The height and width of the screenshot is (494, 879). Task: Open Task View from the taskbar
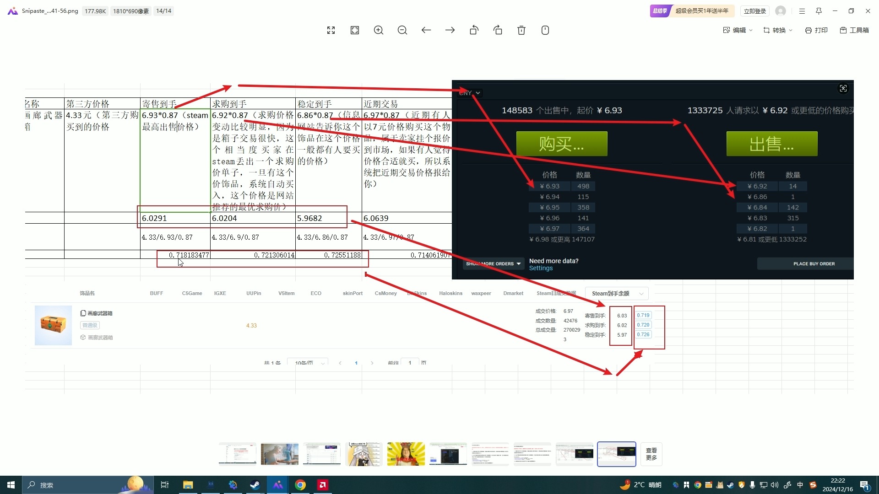165,485
